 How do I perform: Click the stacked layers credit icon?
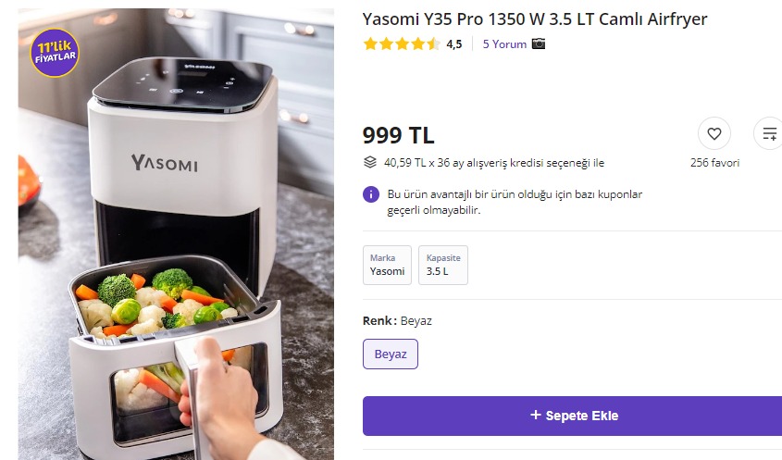369,162
